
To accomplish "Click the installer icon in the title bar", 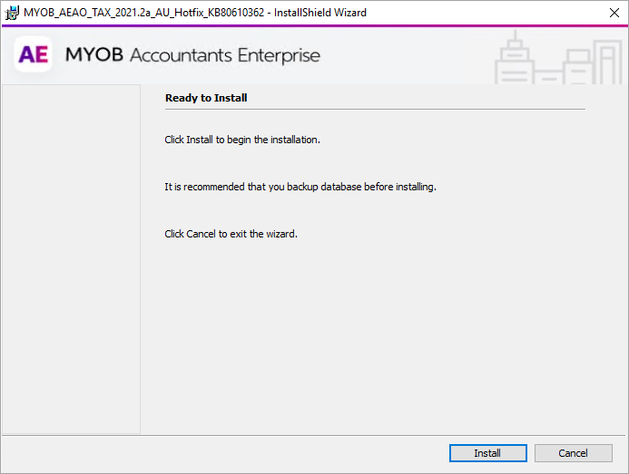I will (x=12, y=13).
